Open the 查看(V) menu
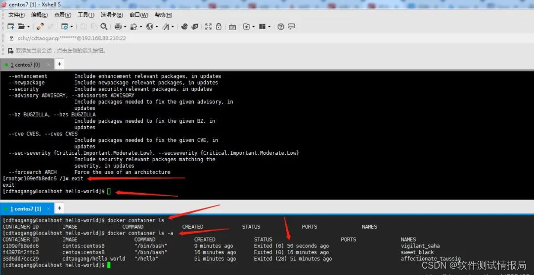The width and height of the screenshot is (534, 275). point(62,15)
